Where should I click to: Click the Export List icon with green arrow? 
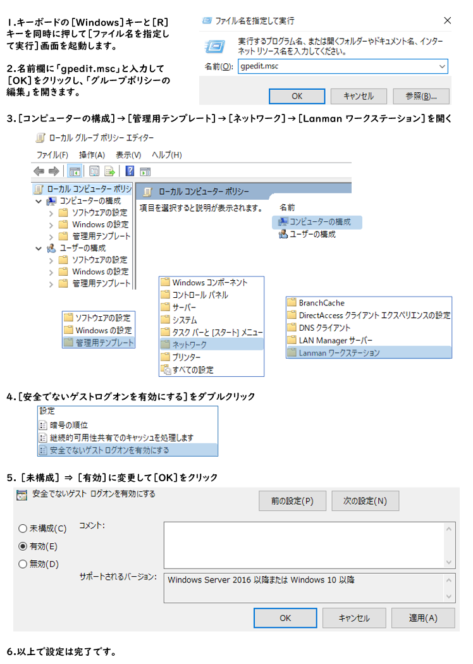pos(109,171)
